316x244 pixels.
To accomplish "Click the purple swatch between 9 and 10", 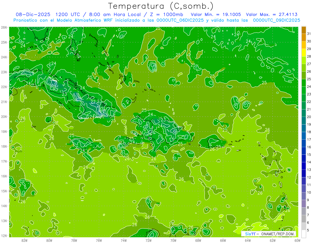I will (x=304, y=196).
